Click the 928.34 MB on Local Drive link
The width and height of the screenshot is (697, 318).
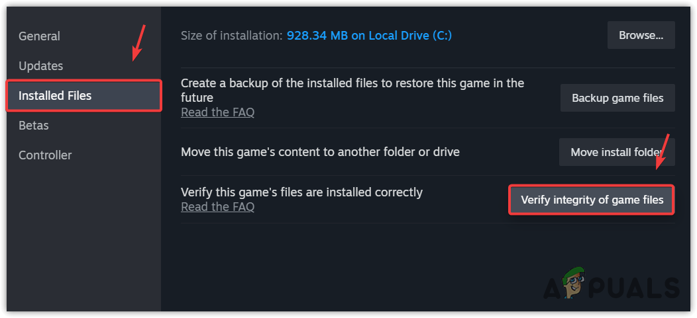[x=369, y=36]
